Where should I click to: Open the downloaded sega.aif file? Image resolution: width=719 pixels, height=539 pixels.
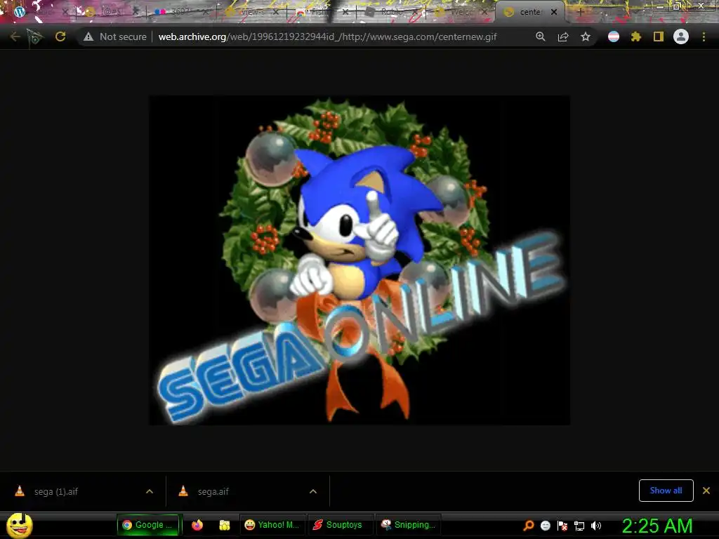(213, 491)
